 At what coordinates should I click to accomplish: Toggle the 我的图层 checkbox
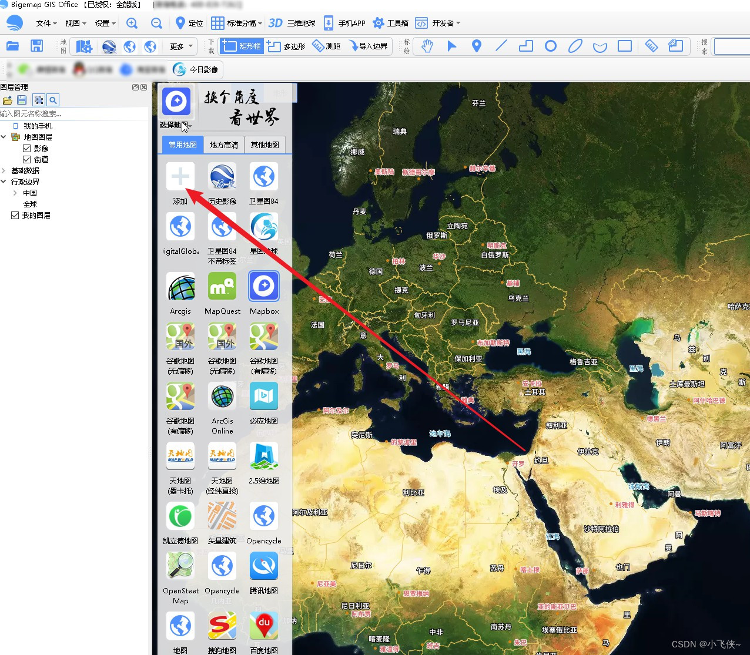pyautogui.click(x=15, y=215)
